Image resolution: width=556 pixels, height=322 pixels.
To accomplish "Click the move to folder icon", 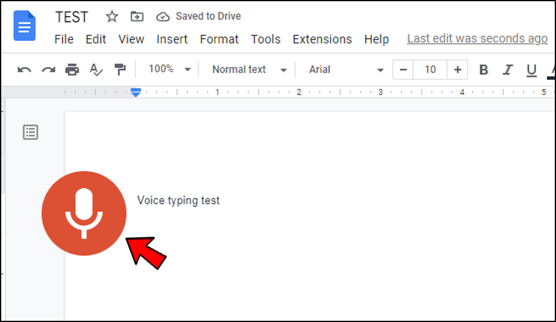I will pyautogui.click(x=137, y=16).
